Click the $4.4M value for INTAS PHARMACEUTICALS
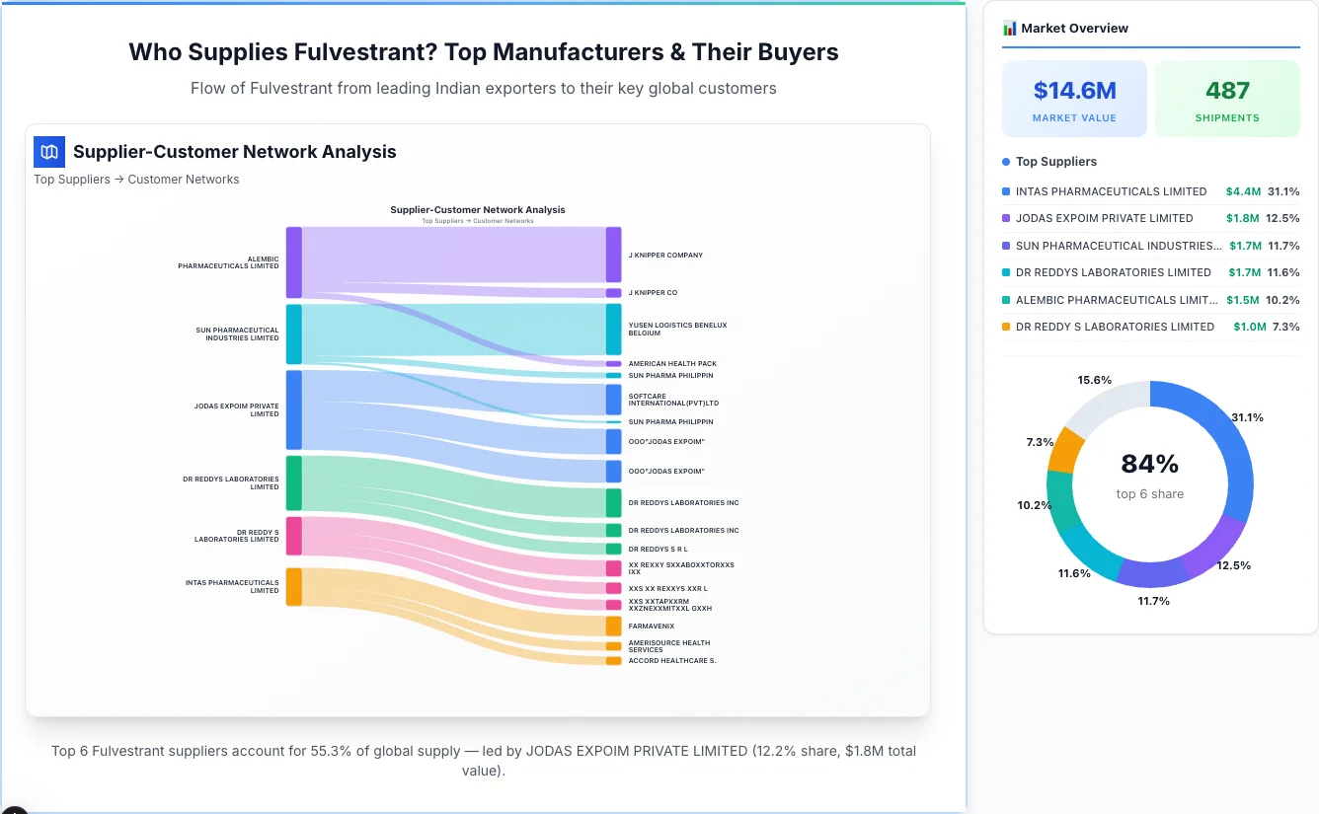1319x814 pixels. click(x=1242, y=191)
